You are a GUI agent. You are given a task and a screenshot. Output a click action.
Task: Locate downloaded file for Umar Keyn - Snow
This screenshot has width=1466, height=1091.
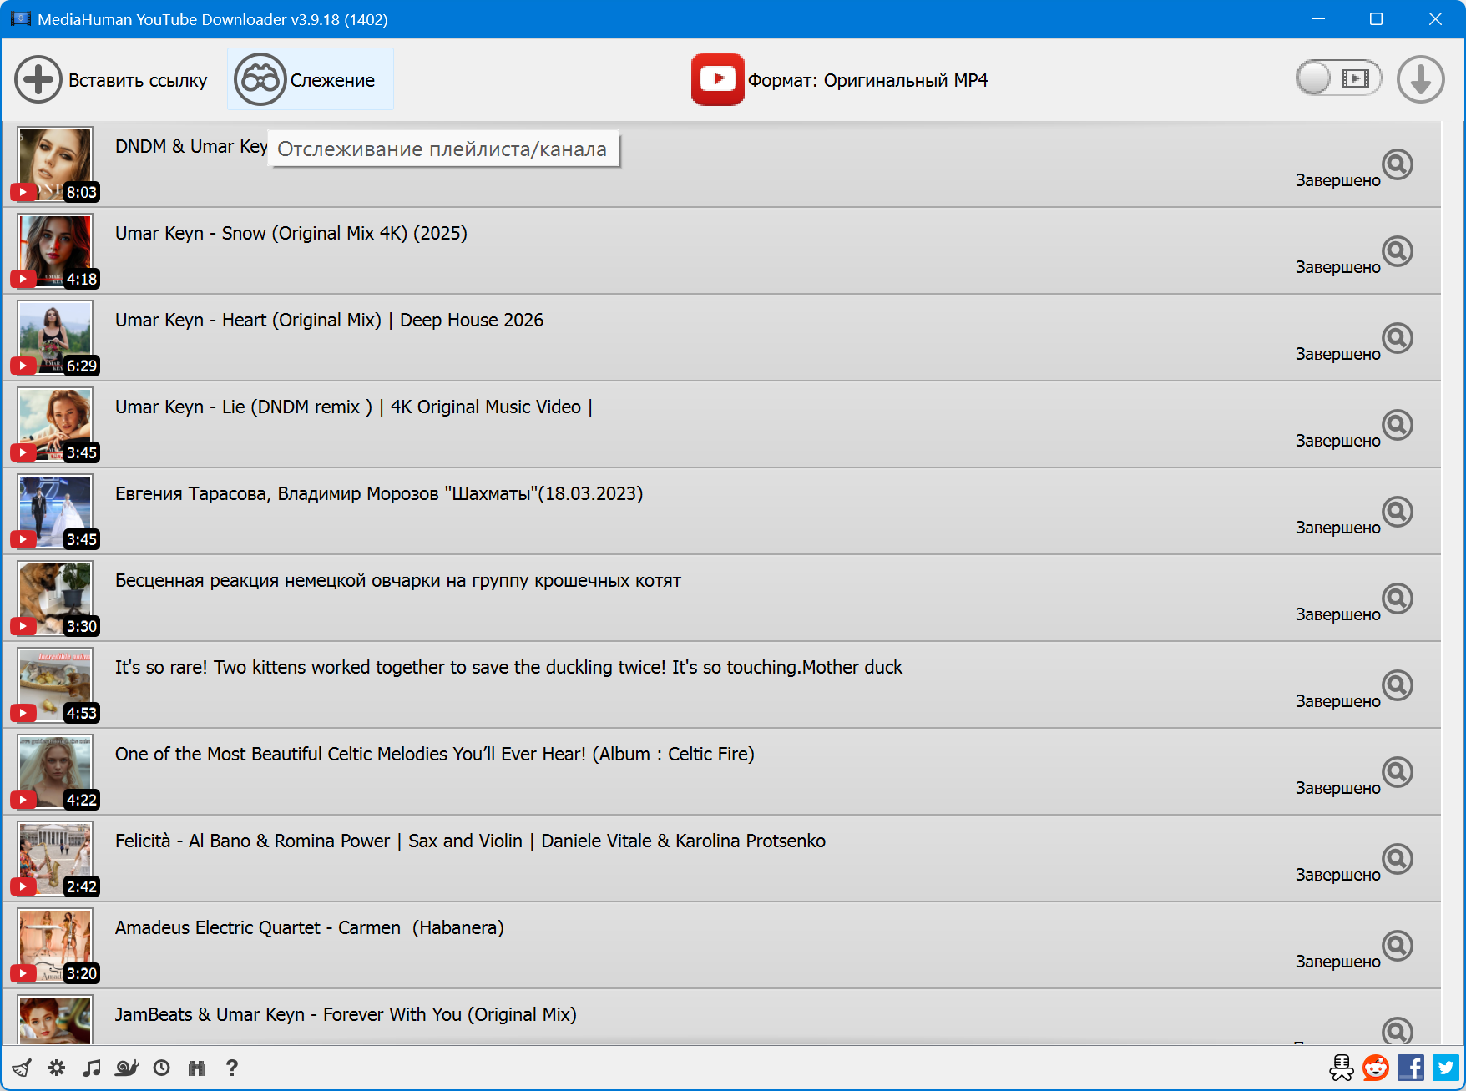pyautogui.click(x=1397, y=251)
